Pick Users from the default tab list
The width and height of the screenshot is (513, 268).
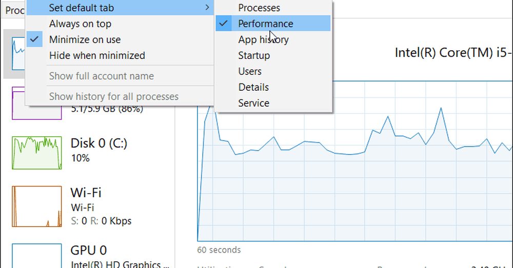click(250, 71)
